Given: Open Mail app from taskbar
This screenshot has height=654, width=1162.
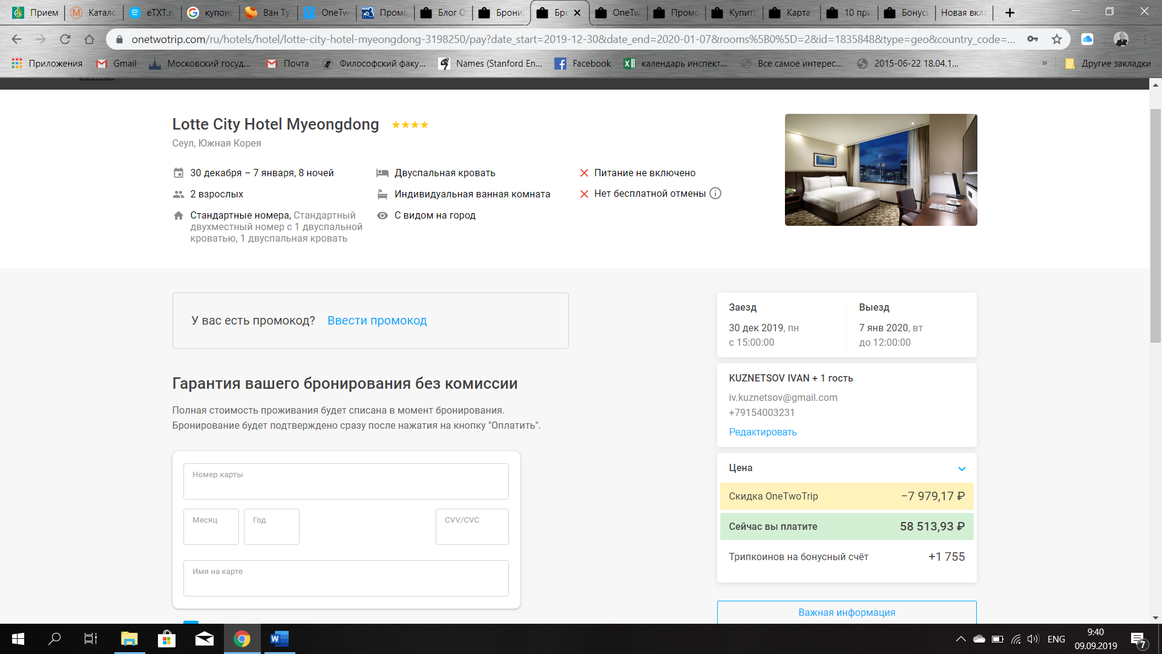Looking at the screenshot, I should (205, 639).
